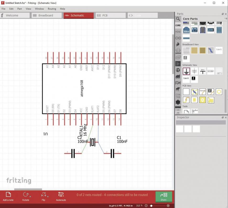Click the 313 % zoom value
The width and height of the screenshot is (228, 208).
139,206
